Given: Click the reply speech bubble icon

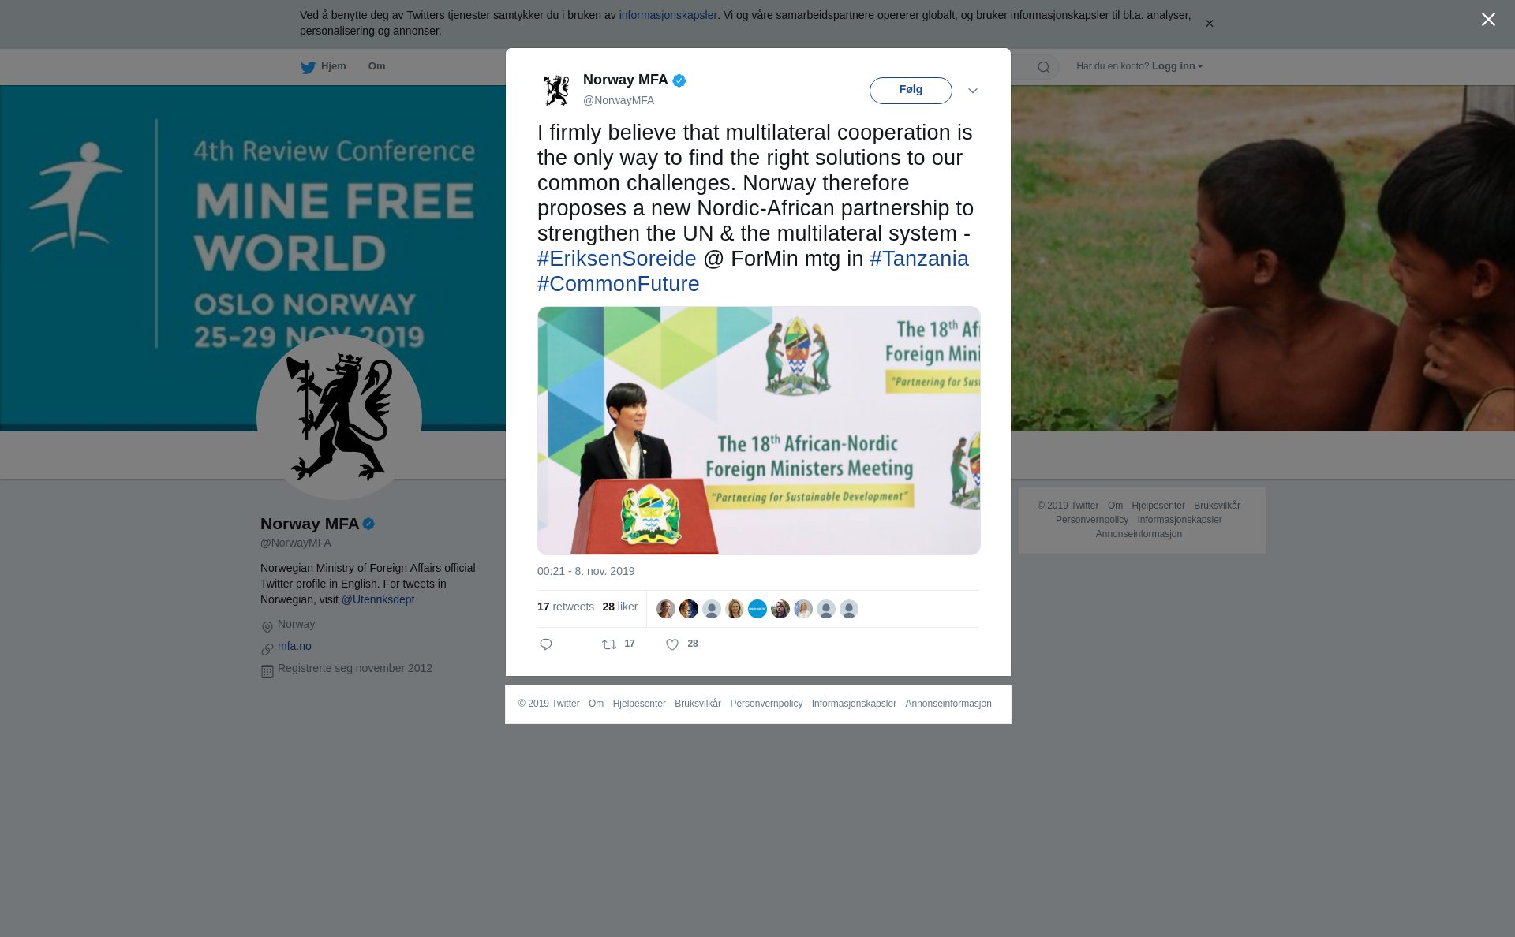Looking at the screenshot, I should (546, 644).
